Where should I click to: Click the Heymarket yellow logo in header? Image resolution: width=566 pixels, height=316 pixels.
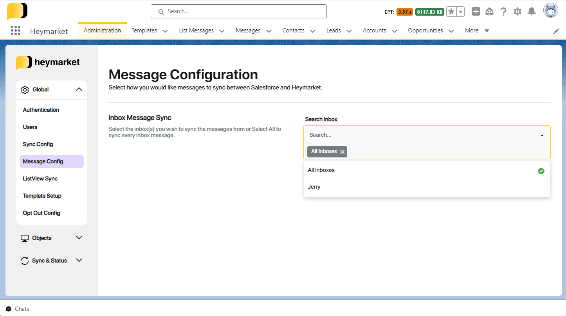click(x=17, y=11)
